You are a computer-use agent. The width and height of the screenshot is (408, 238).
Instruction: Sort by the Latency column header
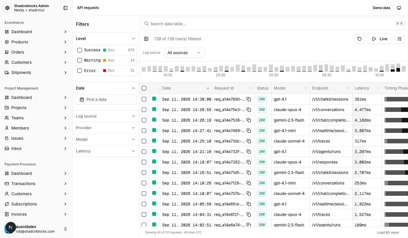367,88
